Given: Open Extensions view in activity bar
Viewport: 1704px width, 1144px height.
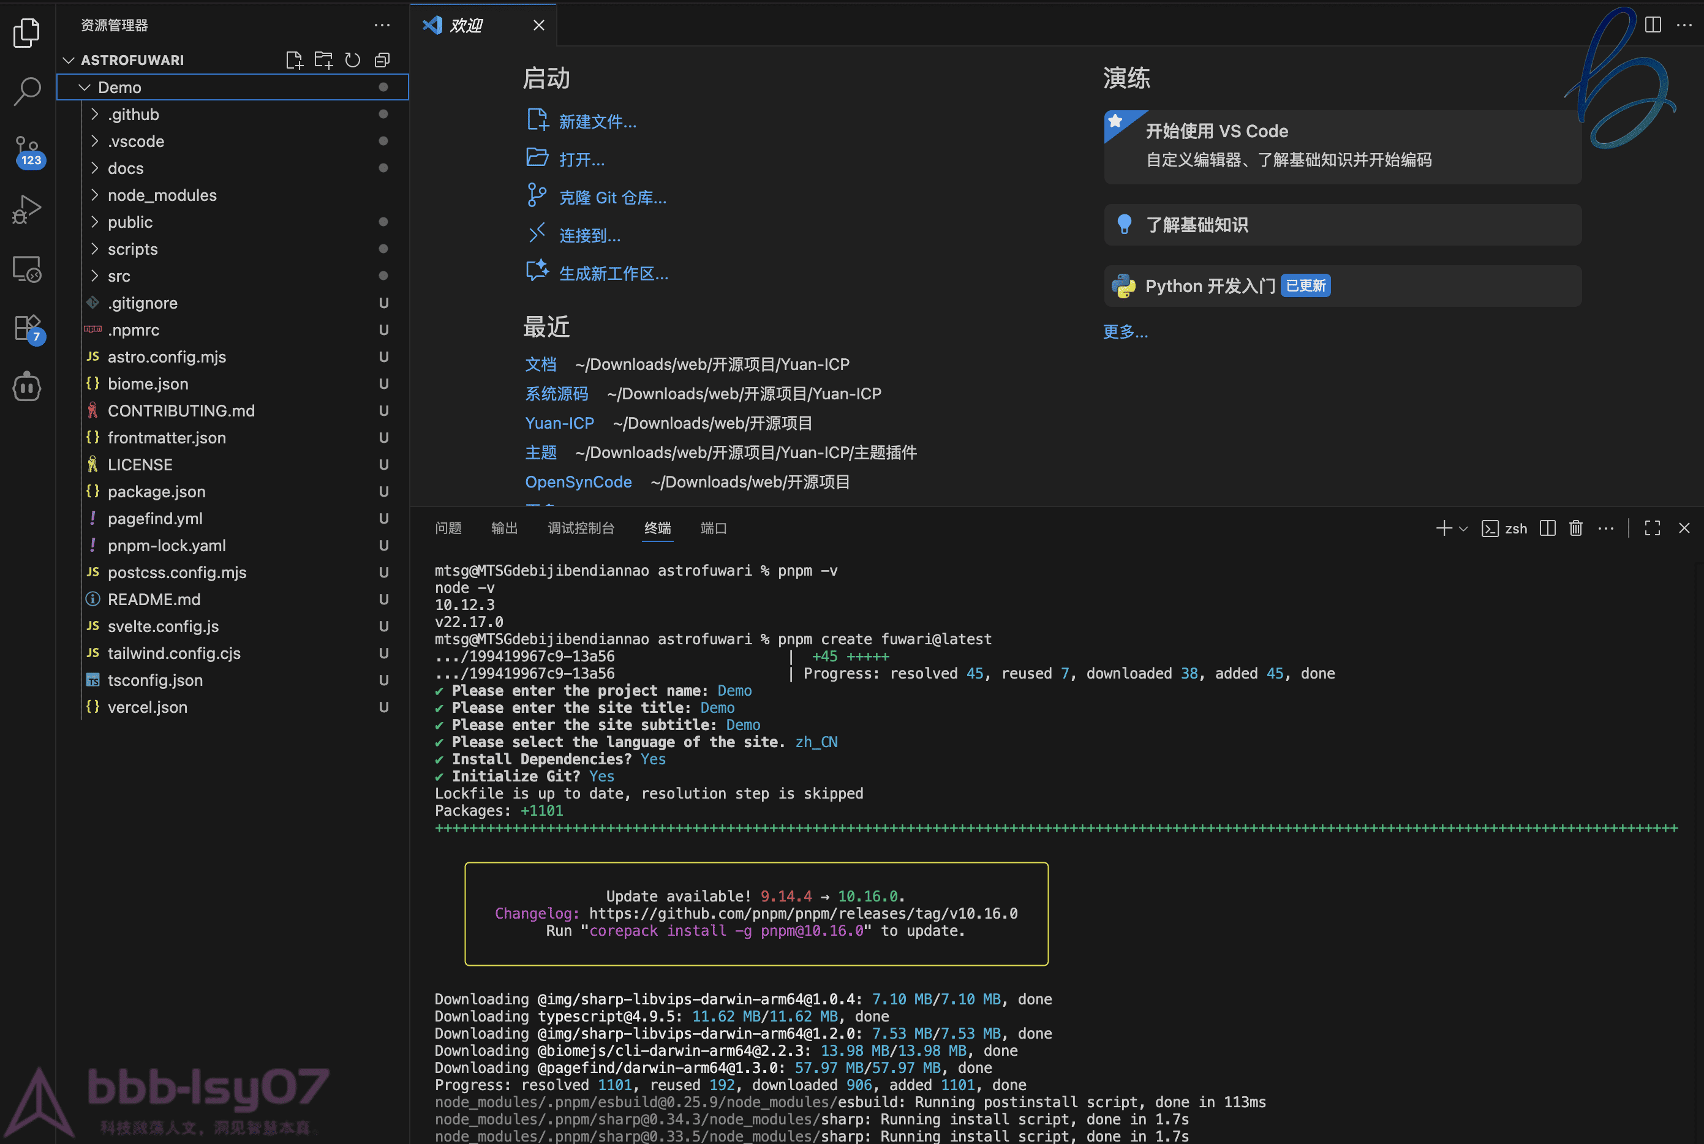Looking at the screenshot, I should point(27,328).
